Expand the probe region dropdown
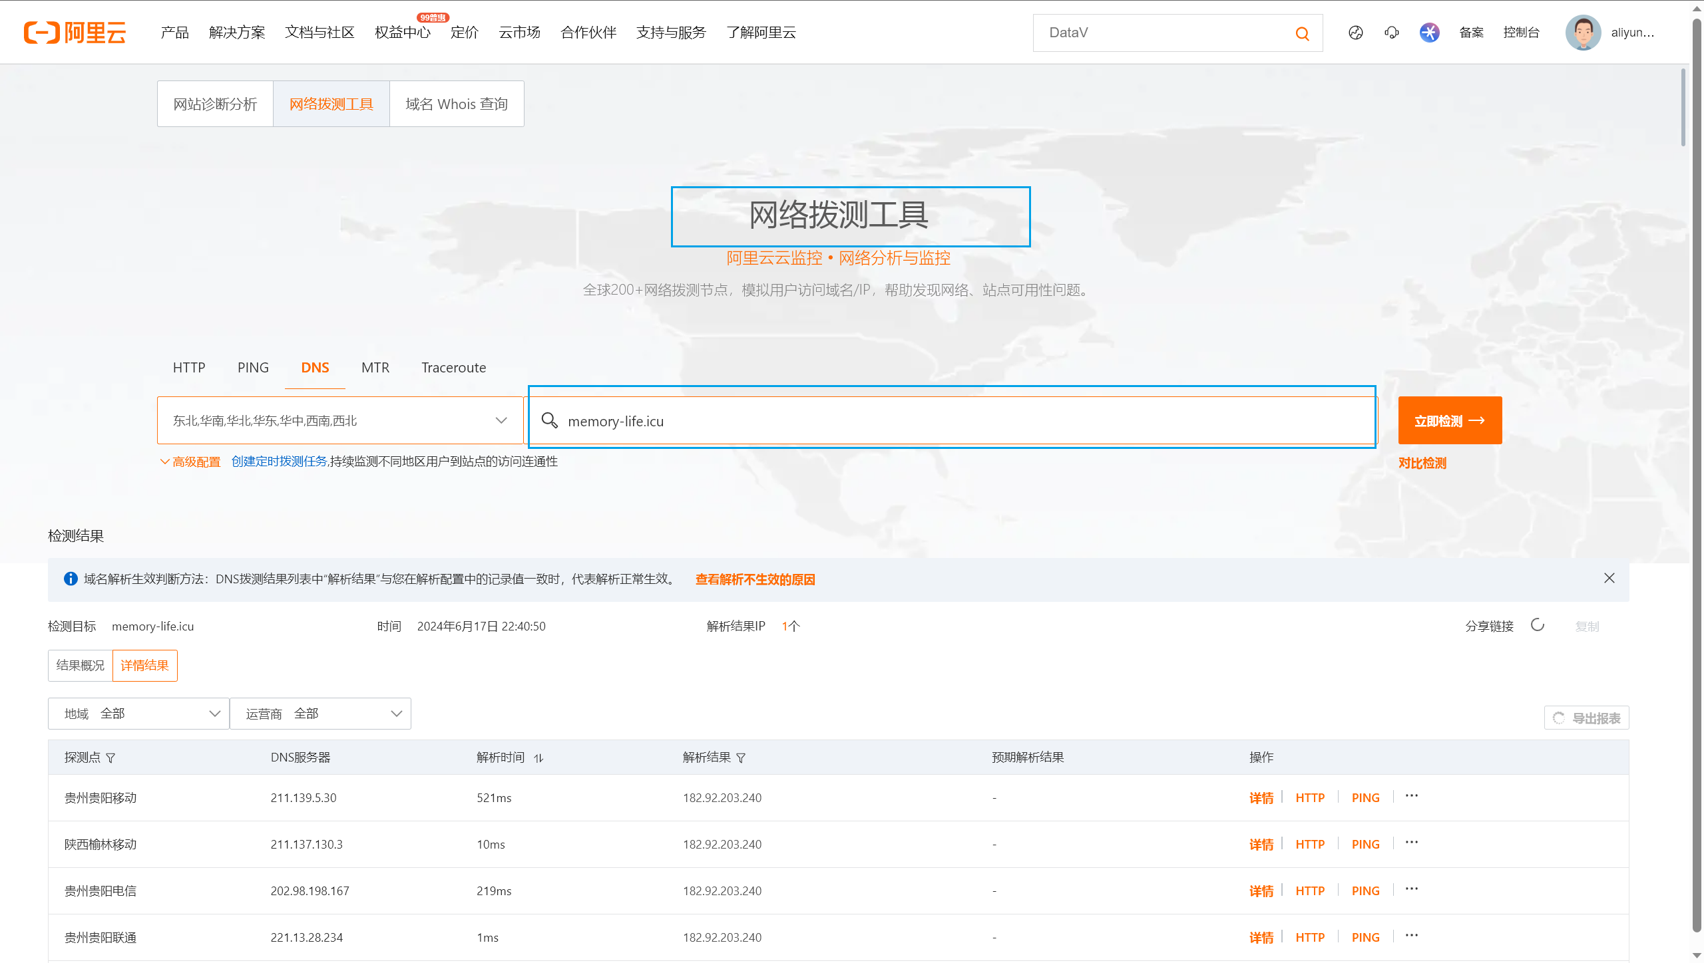This screenshot has width=1704, height=963. tap(339, 420)
